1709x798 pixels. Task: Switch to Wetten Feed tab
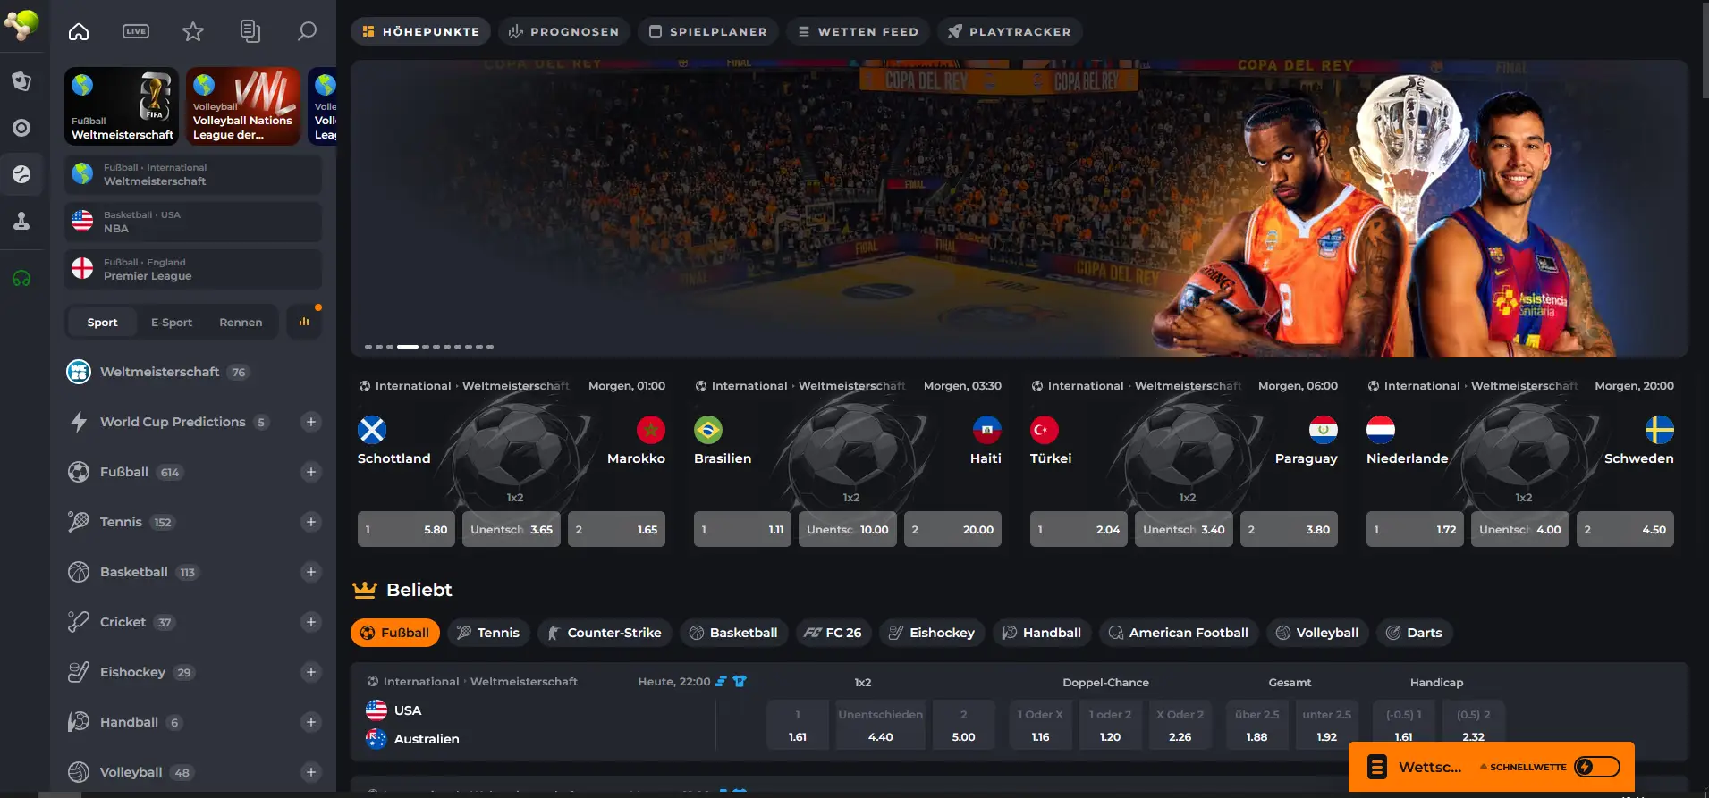coord(858,31)
